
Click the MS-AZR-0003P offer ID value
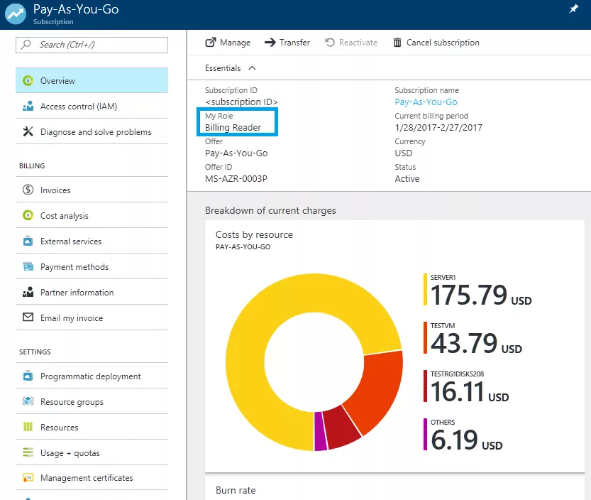tap(236, 178)
